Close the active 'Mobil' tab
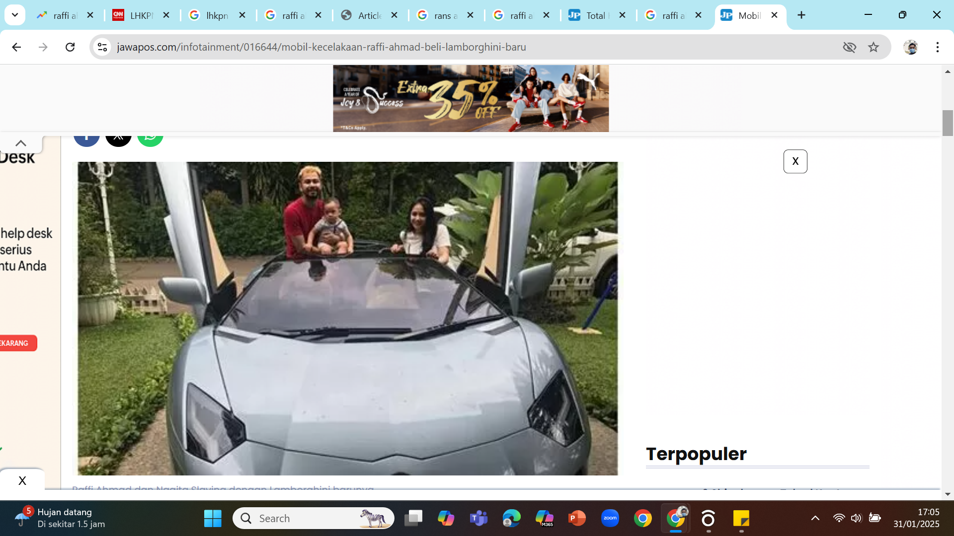This screenshot has width=954, height=536. [x=774, y=15]
